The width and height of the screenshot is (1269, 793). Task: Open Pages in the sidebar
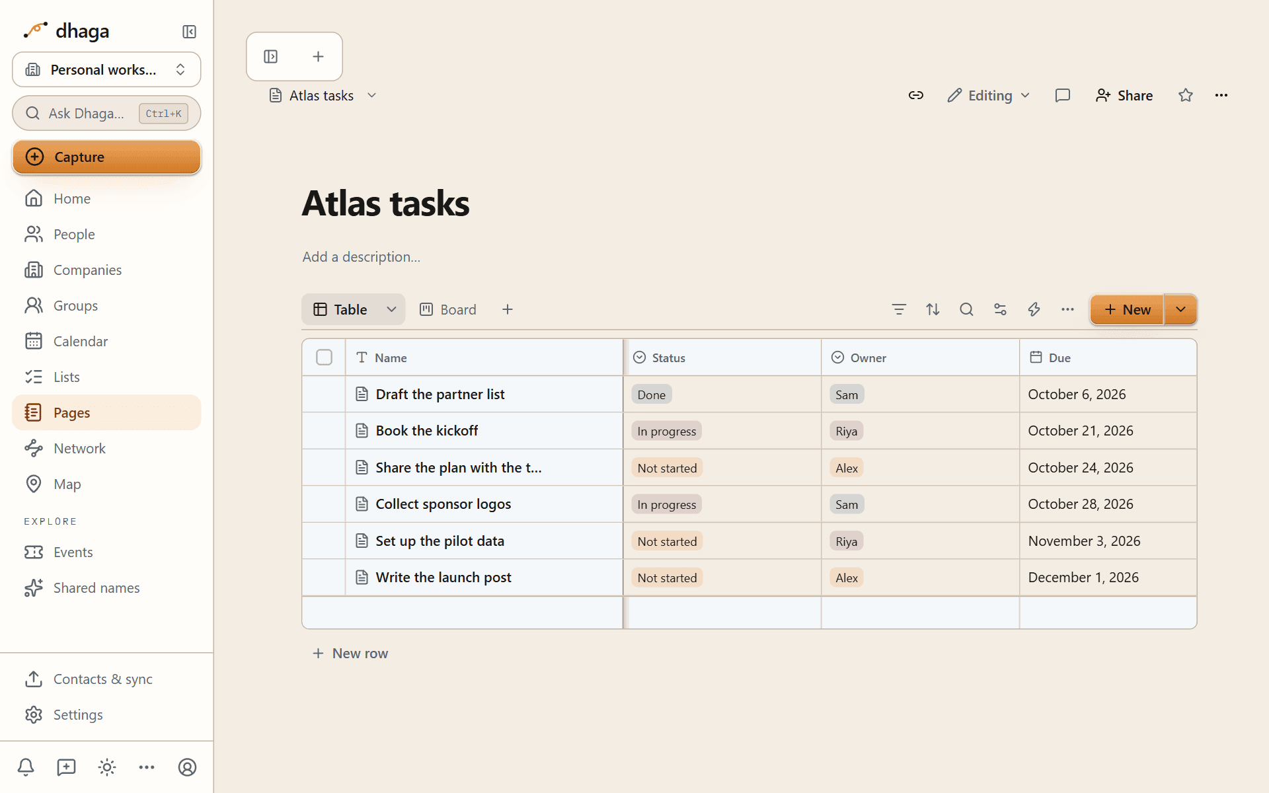pyautogui.click(x=106, y=412)
